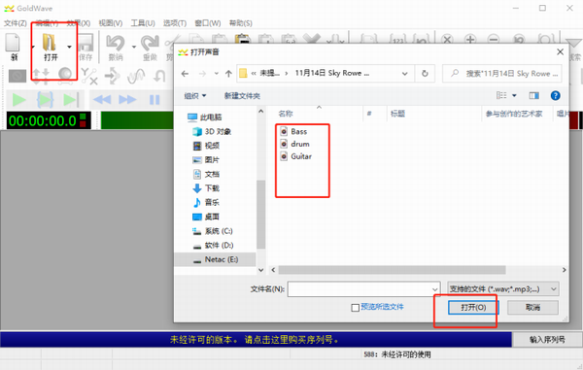The height and width of the screenshot is (370, 583).
Task: Click the New (新) file toolbar icon
Action: 13,43
